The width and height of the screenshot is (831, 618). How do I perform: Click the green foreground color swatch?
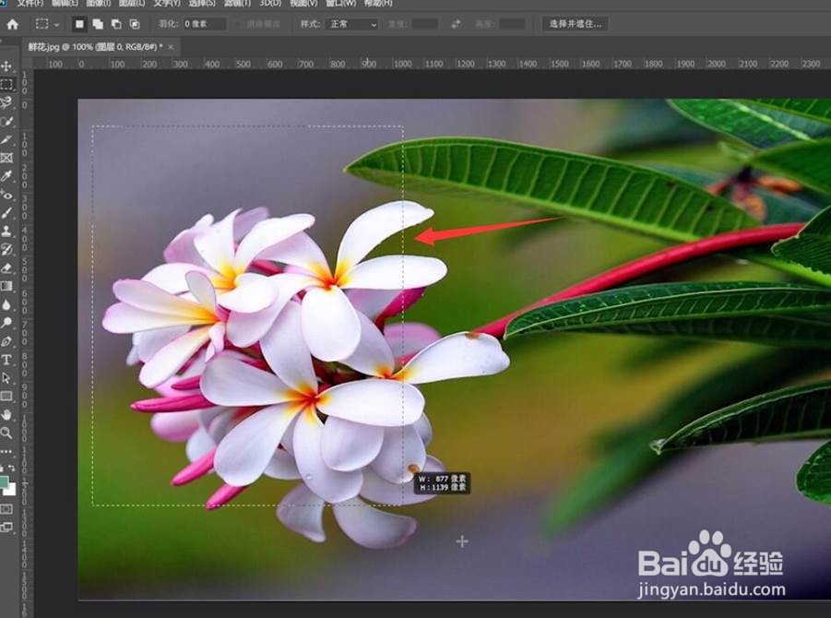pos(3,482)
